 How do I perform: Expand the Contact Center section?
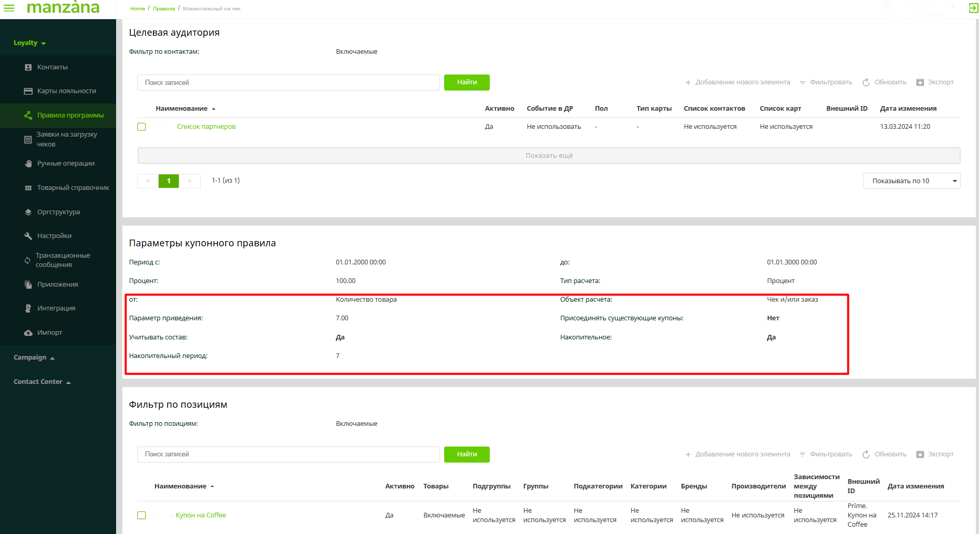tap(41, 382)
